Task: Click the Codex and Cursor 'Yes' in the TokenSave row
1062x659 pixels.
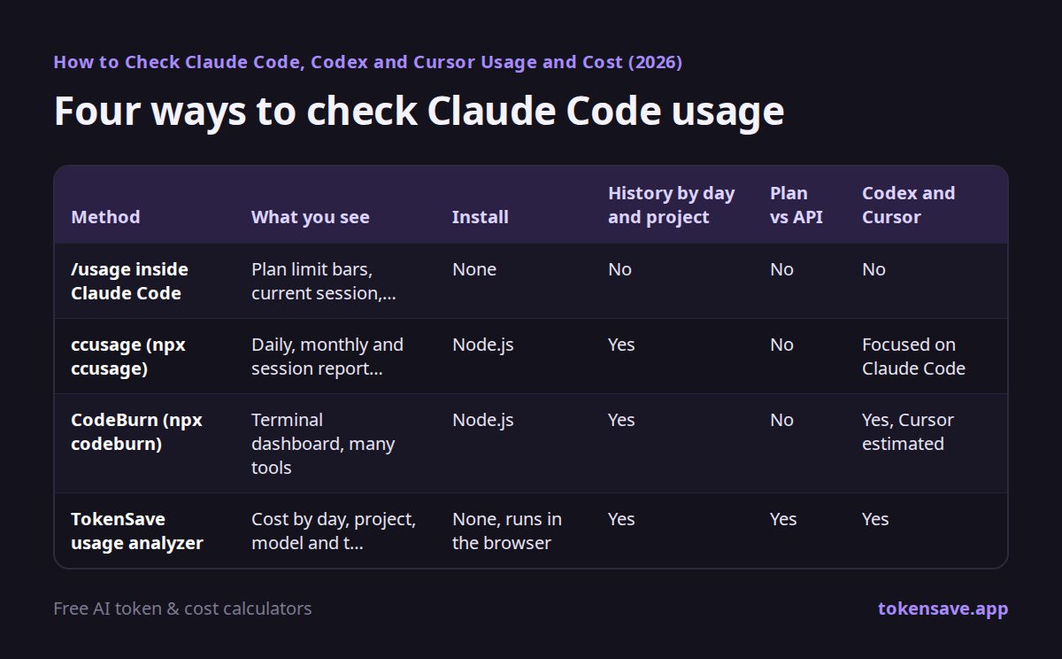Action: pos(875,519)
